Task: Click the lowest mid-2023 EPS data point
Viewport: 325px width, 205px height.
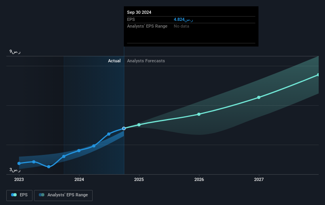Action: pos(49,167)
